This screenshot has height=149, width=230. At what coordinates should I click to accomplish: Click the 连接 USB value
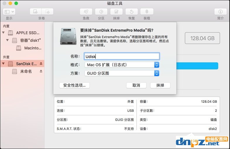pyautogui.click(x=131, y=111)
